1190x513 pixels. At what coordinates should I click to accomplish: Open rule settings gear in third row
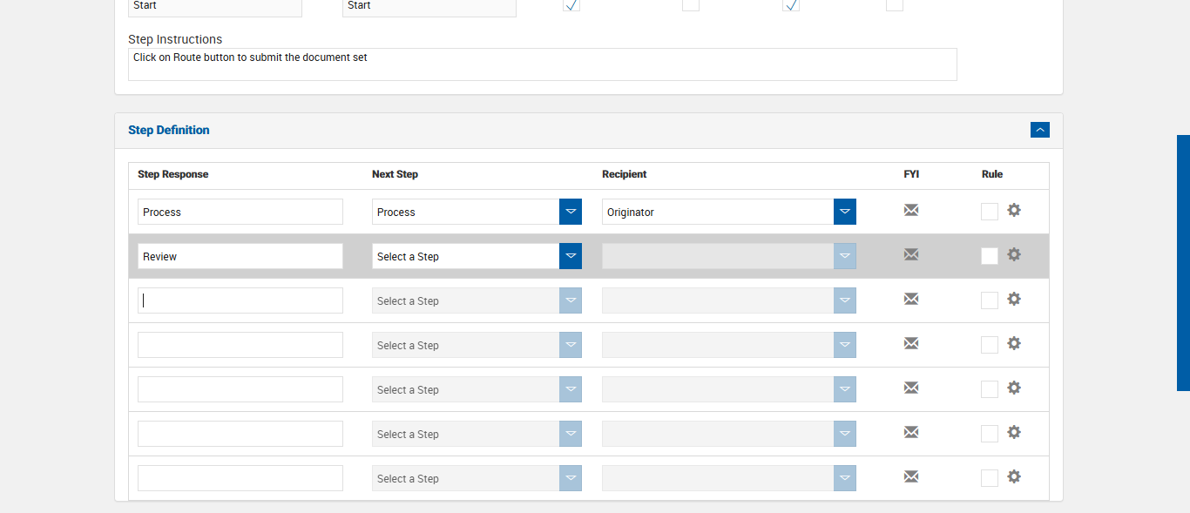pyautogui.click(x=1014, y=299)
